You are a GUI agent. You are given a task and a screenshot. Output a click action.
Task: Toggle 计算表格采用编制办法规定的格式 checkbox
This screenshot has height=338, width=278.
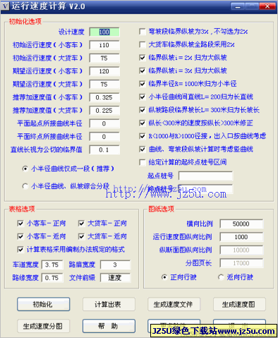pos(20,249)
